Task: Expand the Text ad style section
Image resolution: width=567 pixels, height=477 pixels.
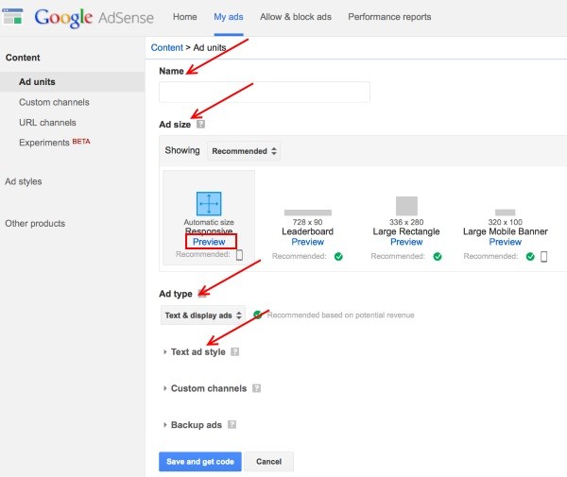Action: pyautogui.click(x=198, y=351)
